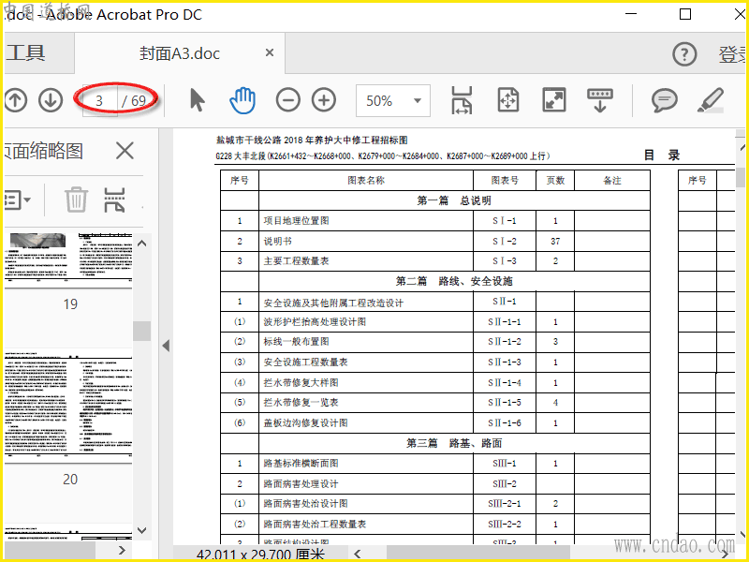
Task: Click the 页数 column header
Action: coord(555,180)
